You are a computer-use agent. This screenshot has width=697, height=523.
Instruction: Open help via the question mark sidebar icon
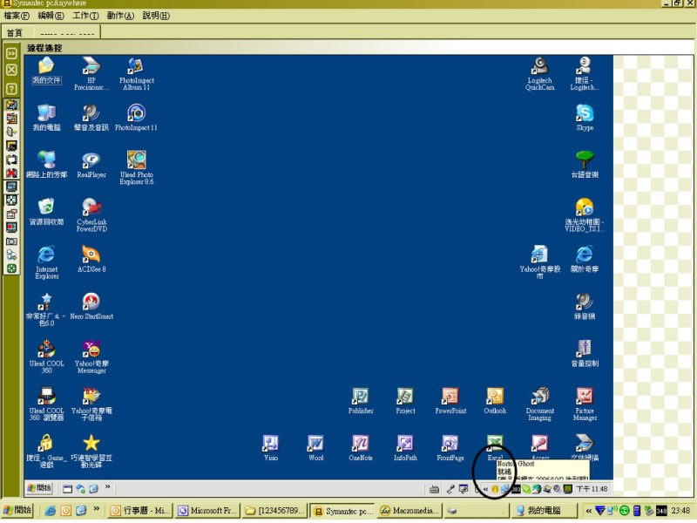click(x=11, y=89)
